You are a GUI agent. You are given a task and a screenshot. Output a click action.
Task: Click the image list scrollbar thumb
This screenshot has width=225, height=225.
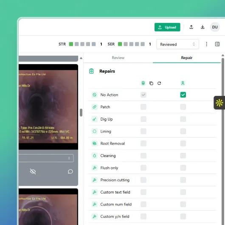[81, 112]
